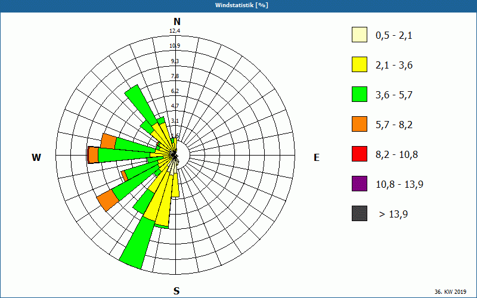The image size is (477, 298).
Task: Click the S compass label
Action: coord(176,291)
